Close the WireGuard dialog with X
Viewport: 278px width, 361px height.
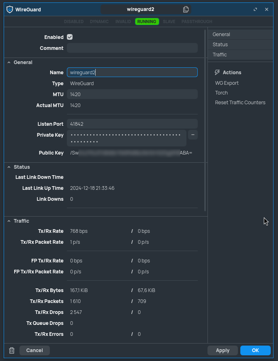click(x=267, y=9)
